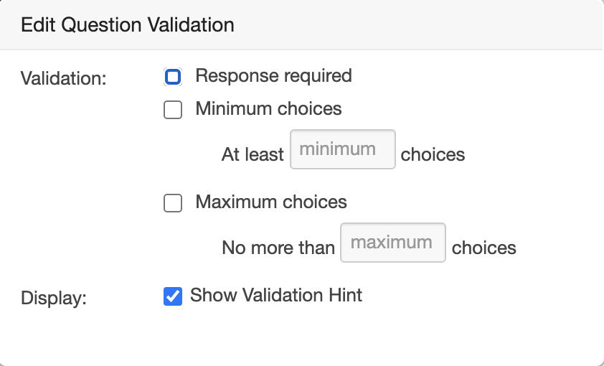Screen dimensions: 604x366
Task: Focus the maximum number input field
Action: tap(393, 243)
